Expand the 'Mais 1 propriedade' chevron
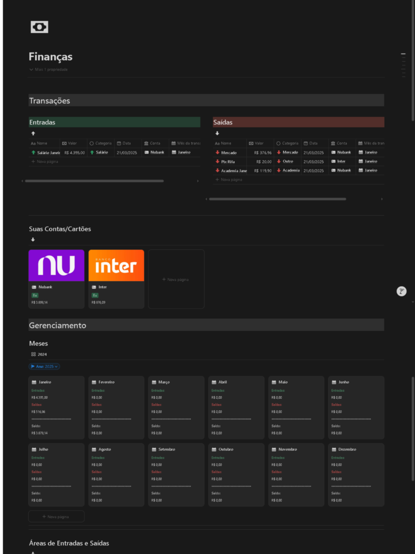The image size is (415, 554). point(31,70)
